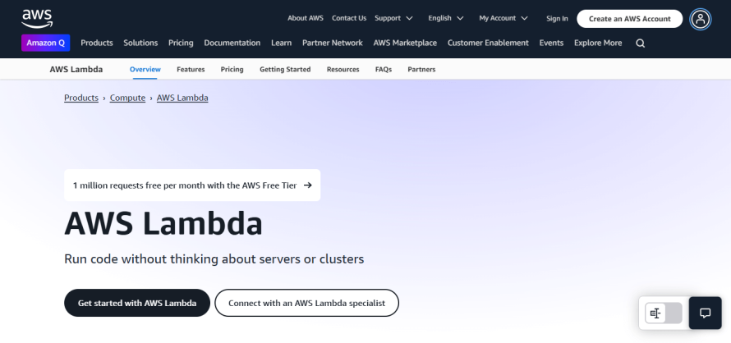Click the search magnifier icon
This screenshot has height=343, width=731.
[641, 43]
